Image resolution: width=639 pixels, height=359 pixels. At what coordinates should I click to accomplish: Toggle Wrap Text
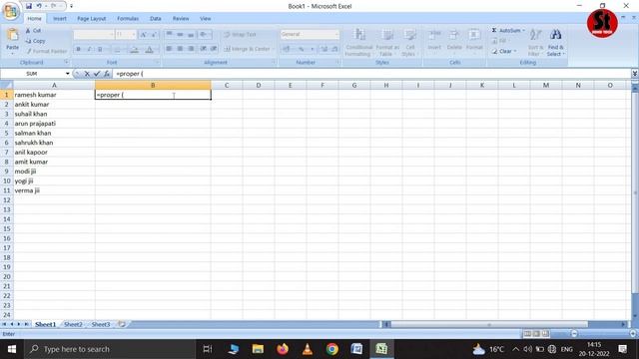click(240, 35)
